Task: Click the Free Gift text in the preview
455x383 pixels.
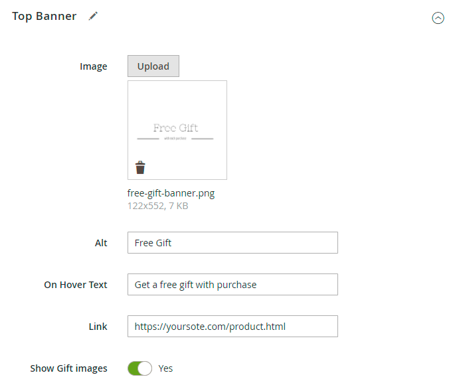Action: 175,128
